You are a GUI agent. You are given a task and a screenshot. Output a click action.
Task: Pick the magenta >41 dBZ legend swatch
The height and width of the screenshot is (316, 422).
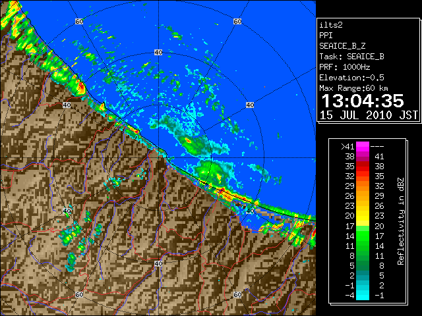pyautogui.click(x=363, y=147)
